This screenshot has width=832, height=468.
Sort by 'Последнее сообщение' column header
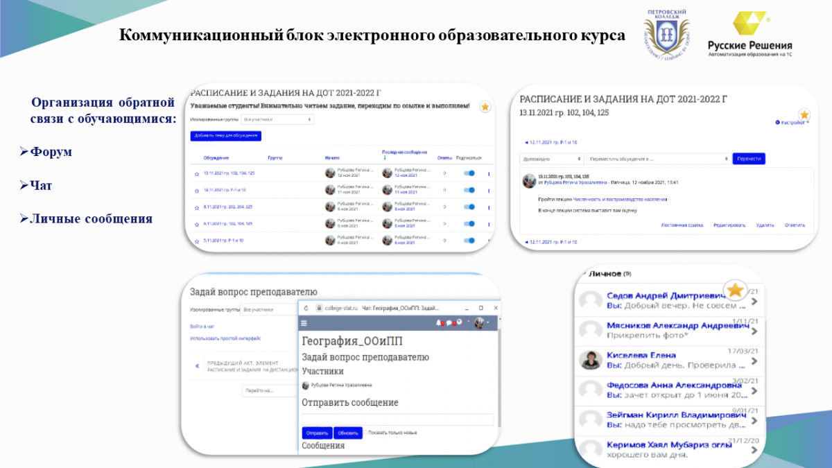coord(404,153)
